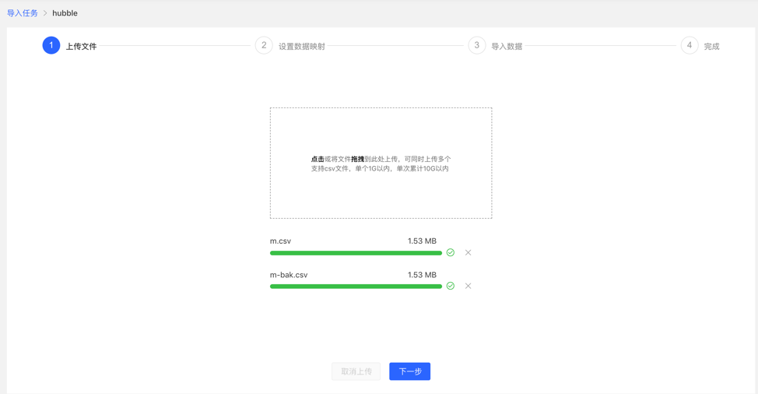Select the step 3 circle icon
Screen dimensions: 758x394
477,46
